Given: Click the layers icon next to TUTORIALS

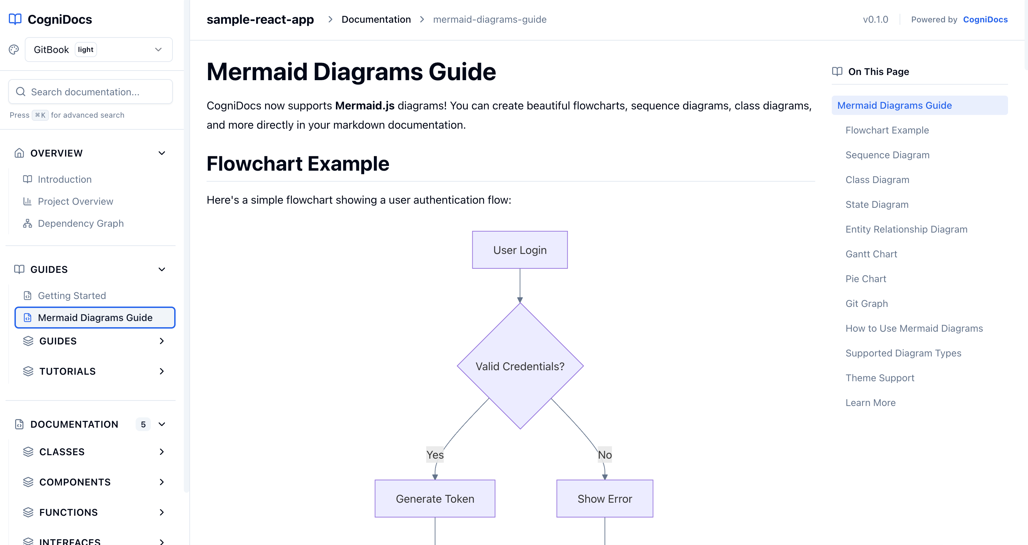Looking at the screenshot, I should click(28, 371).
